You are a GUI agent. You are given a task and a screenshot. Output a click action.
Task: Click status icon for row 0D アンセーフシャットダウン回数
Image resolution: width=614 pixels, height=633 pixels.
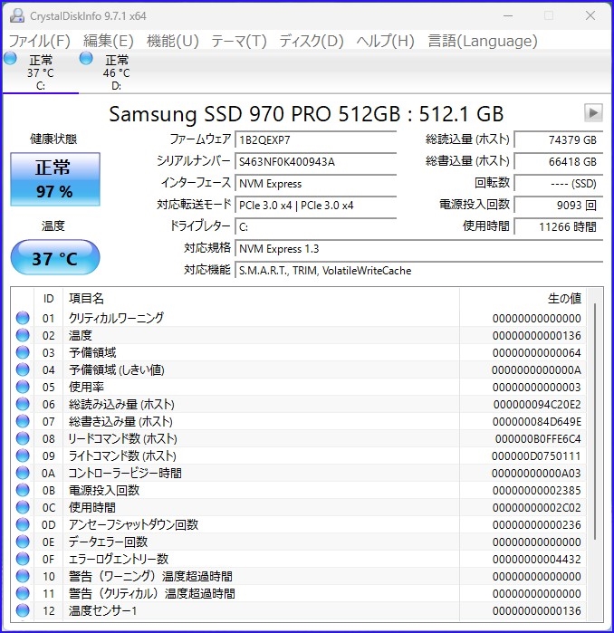[23, 525]
